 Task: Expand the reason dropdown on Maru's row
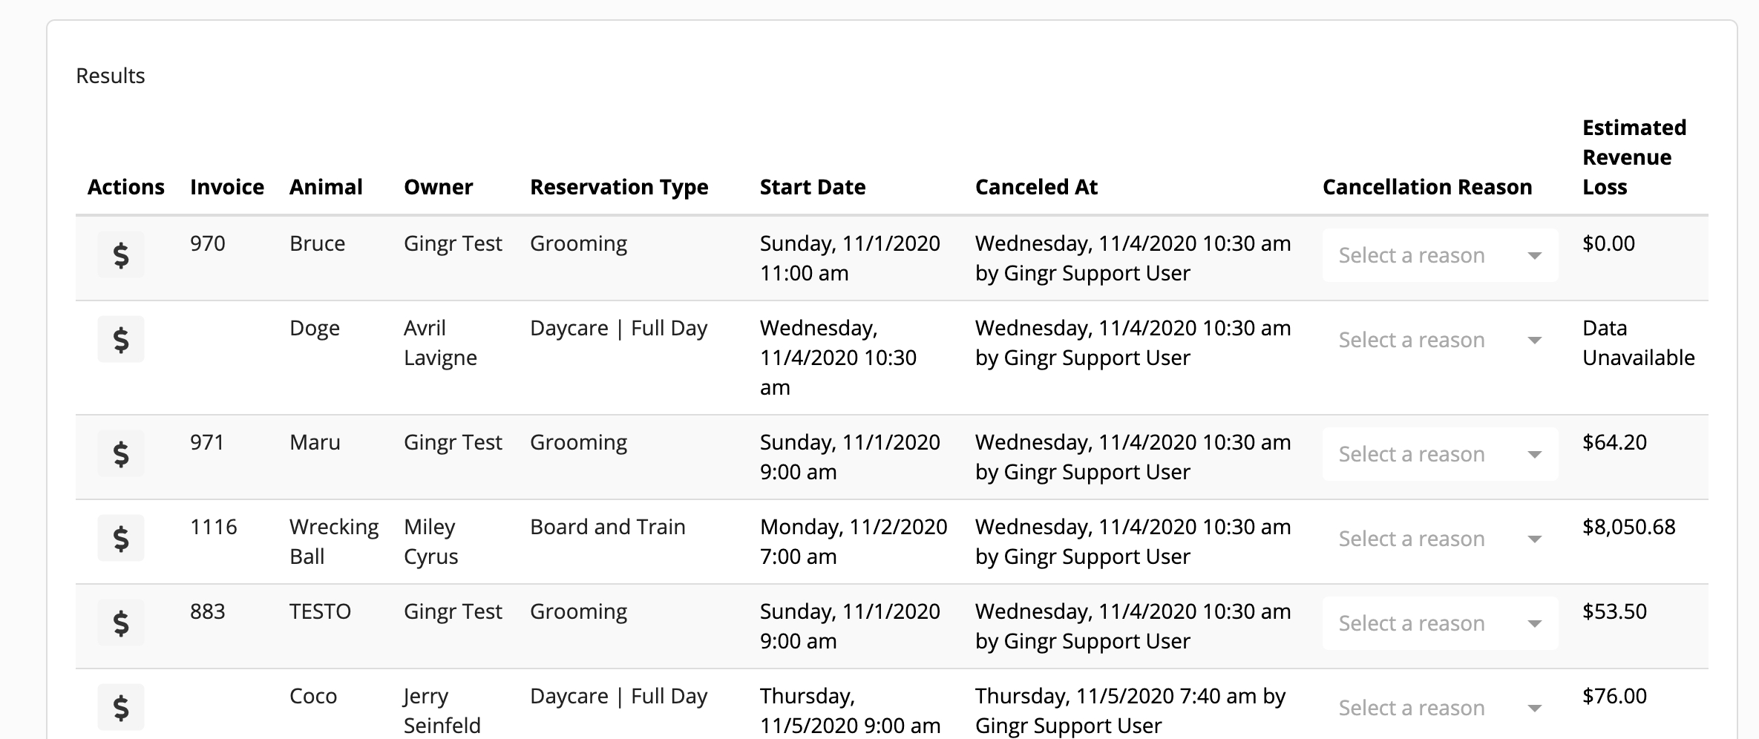pyautogui.click(x=1438, y=453)
